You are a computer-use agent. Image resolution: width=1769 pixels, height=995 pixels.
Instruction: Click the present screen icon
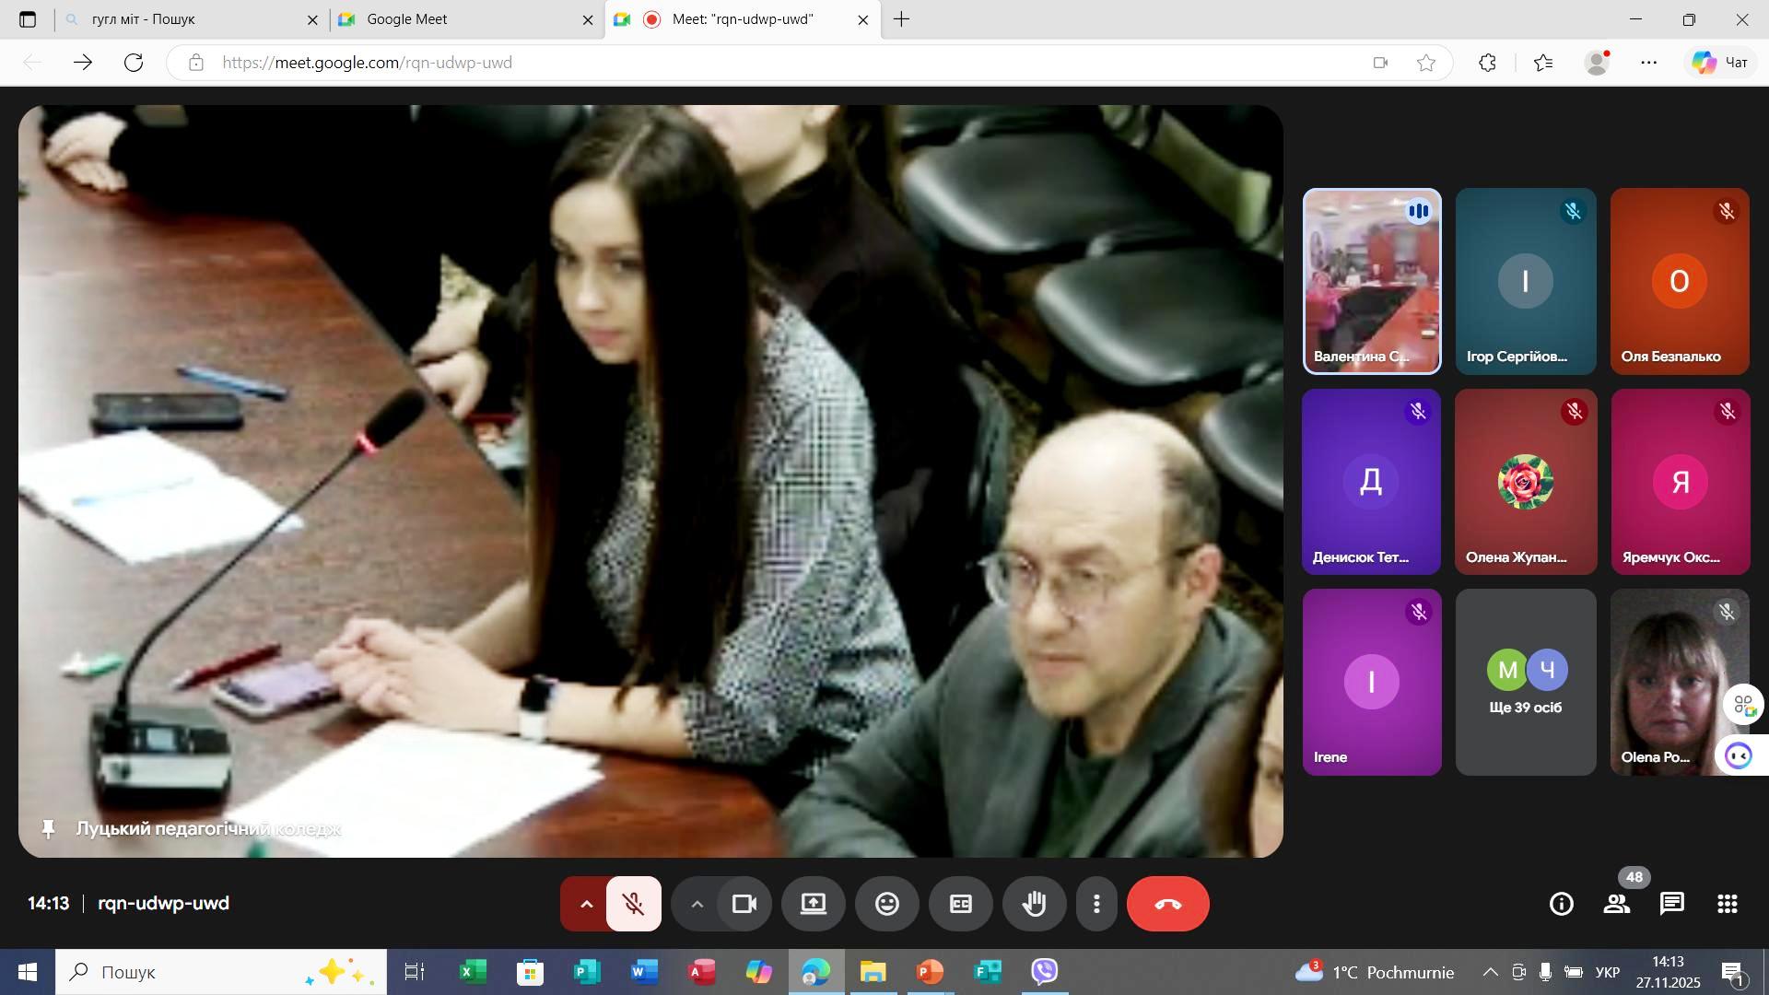[x=813, y=904]
